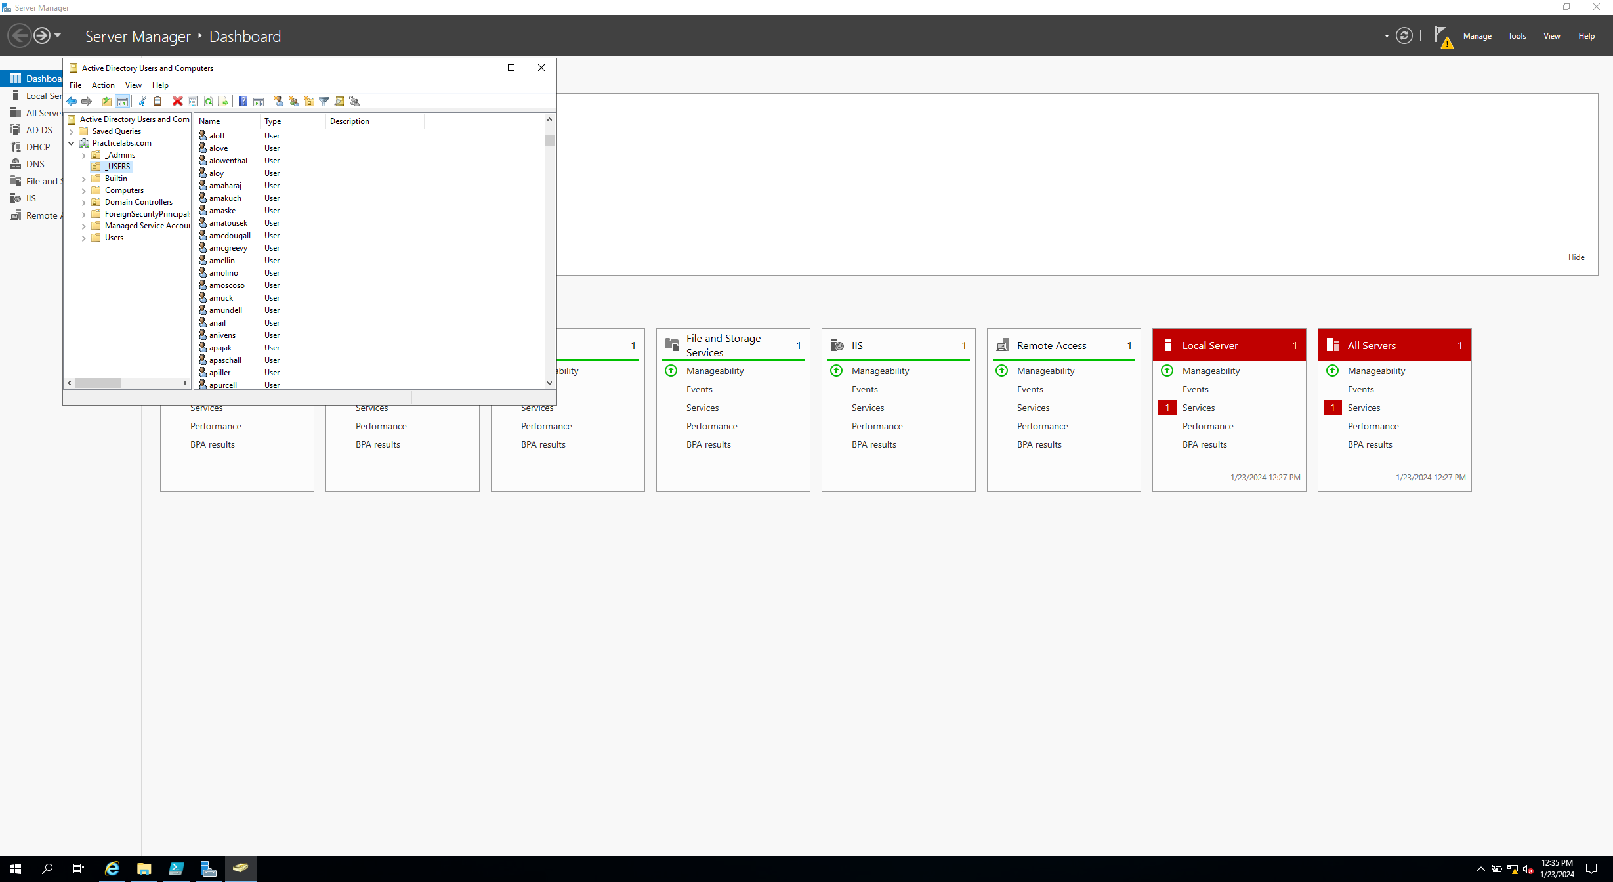Open the Local Server tile header

click(x=1228, y=345)
